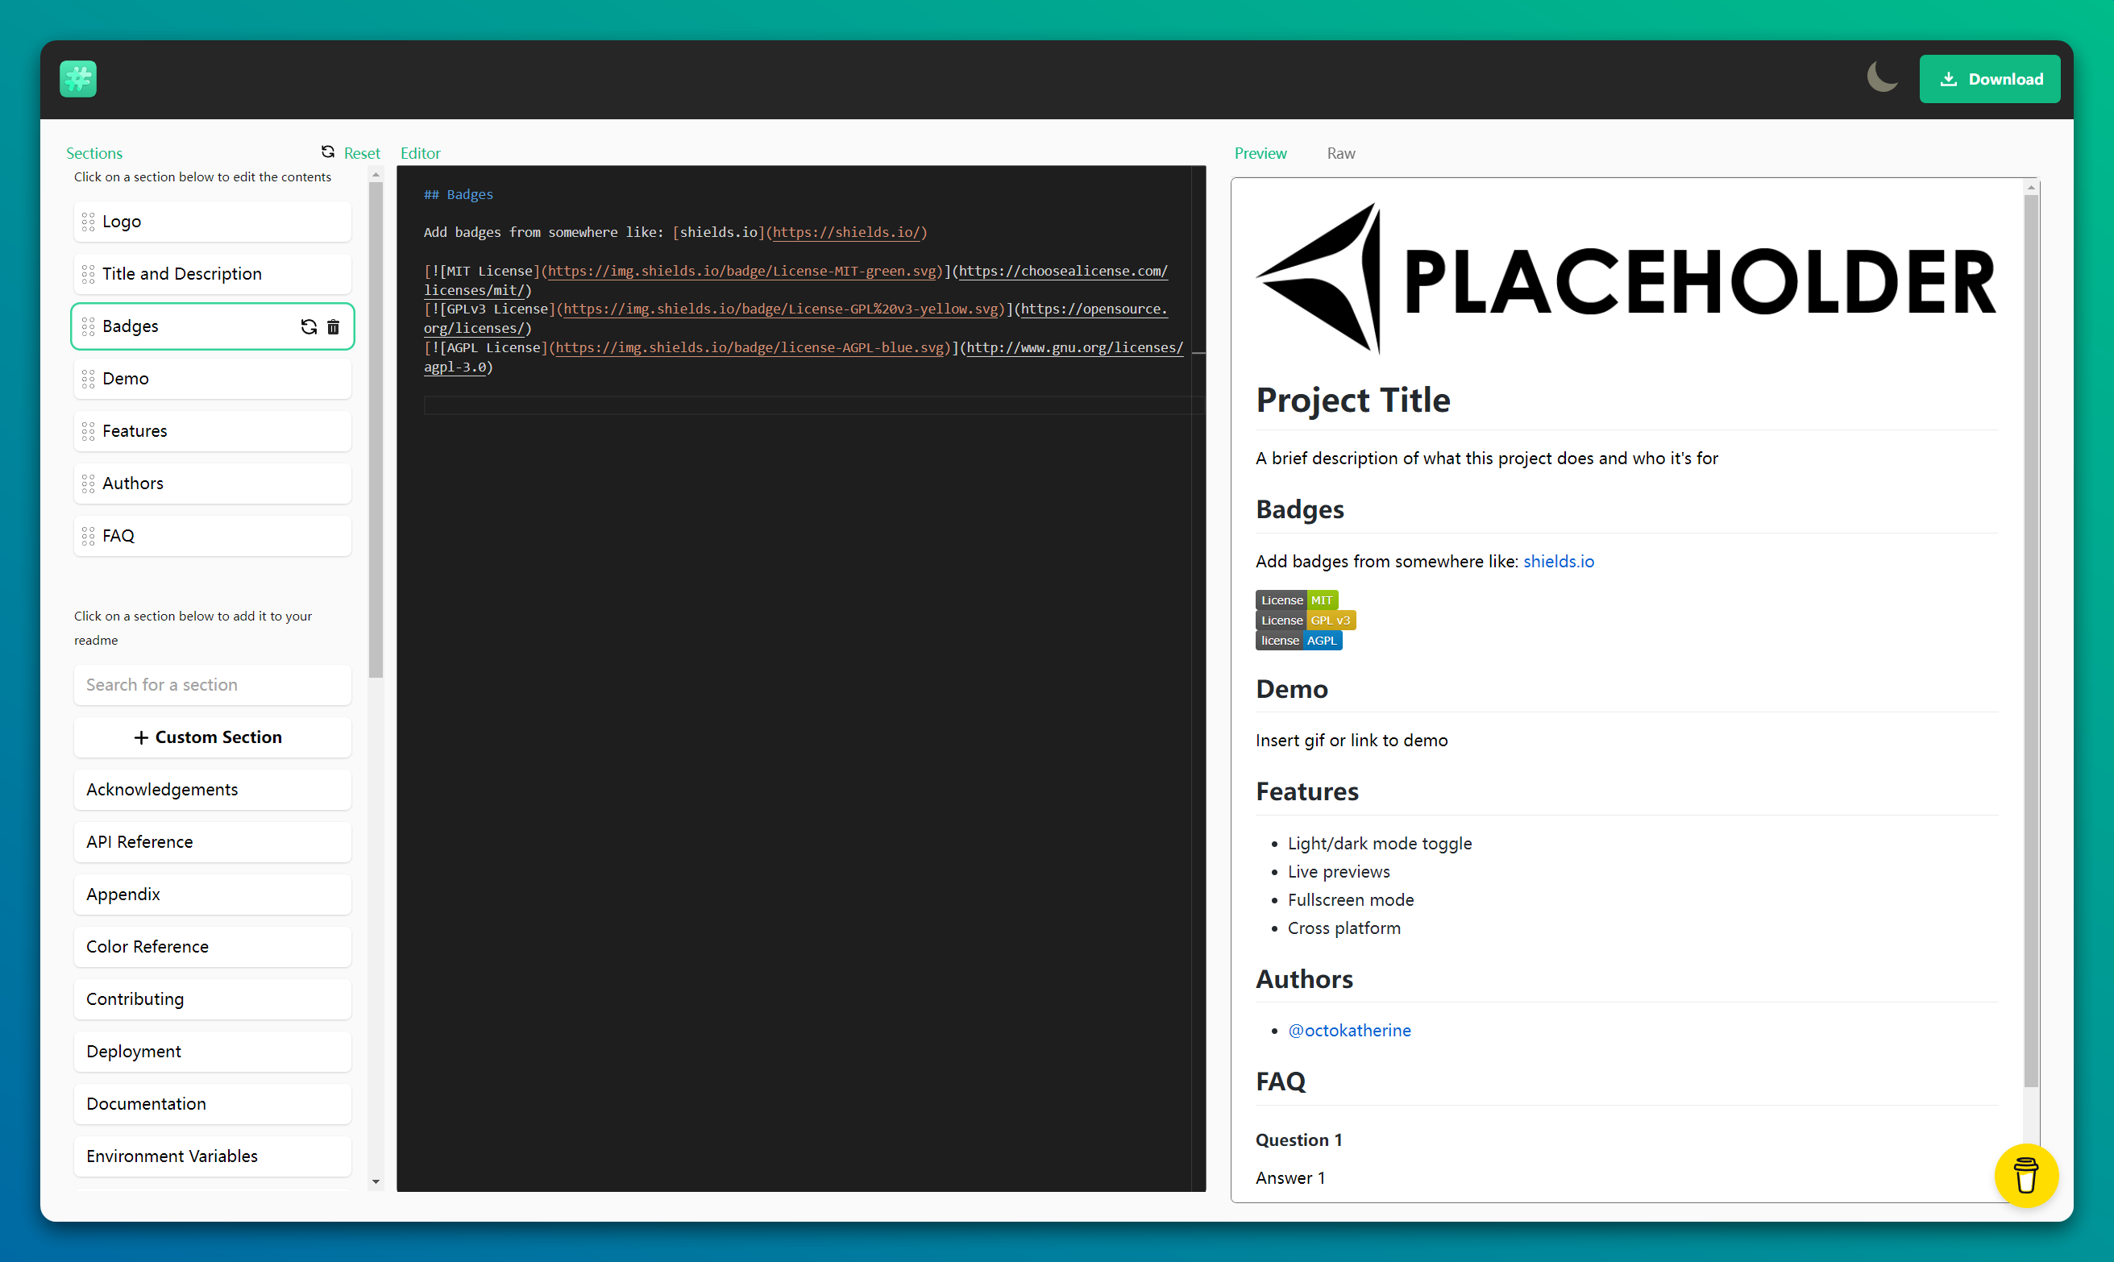
Task: Select the Demo section
Action: pos(213,380)
